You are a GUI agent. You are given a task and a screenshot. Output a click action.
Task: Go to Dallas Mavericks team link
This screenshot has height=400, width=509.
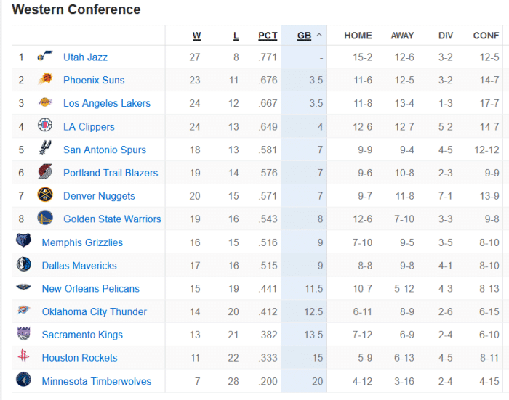pos(79,266)
